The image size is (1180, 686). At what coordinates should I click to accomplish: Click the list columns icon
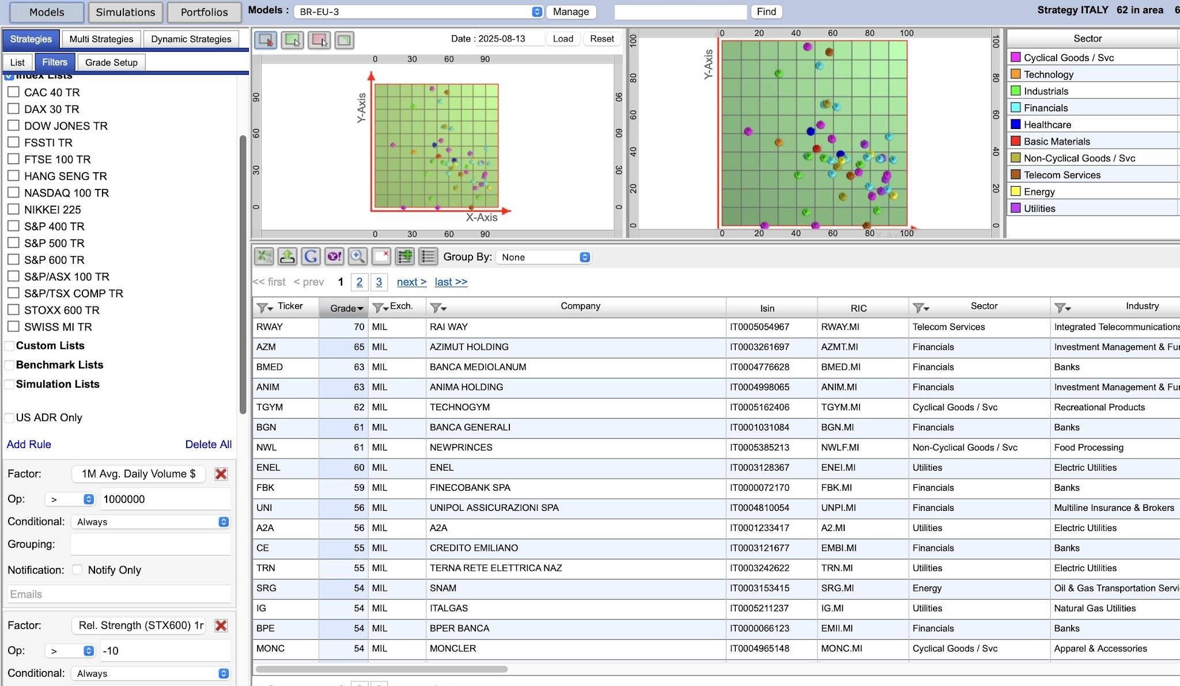428,256
